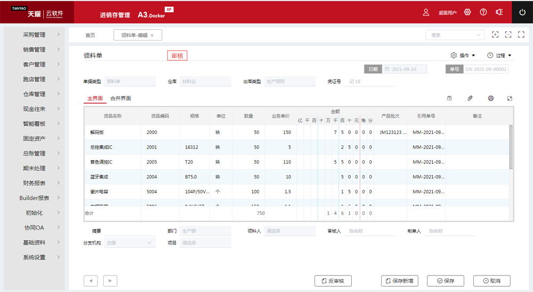The height and width of the screenshot is (292, 533).
Task: Click the print icon above the table
Action: pos(490,98)
